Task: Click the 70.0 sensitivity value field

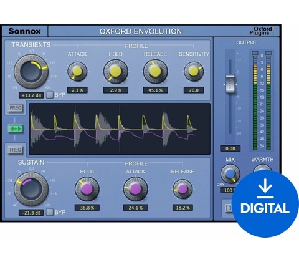Action: coord(194,90)
